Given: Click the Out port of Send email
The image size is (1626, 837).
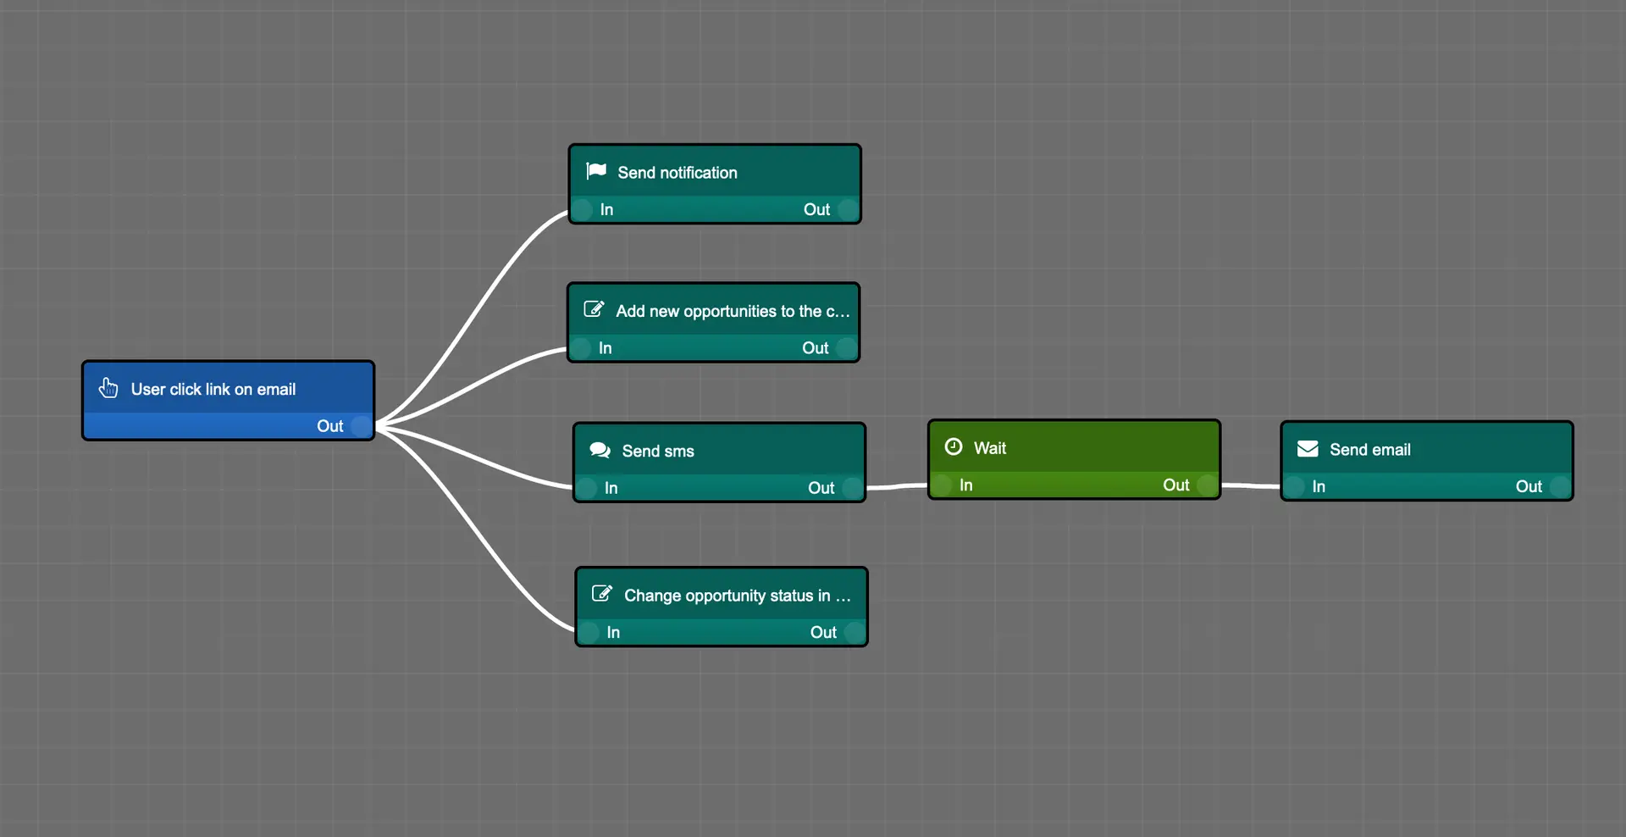Looking at the screenshot, I should point(1560,487).
